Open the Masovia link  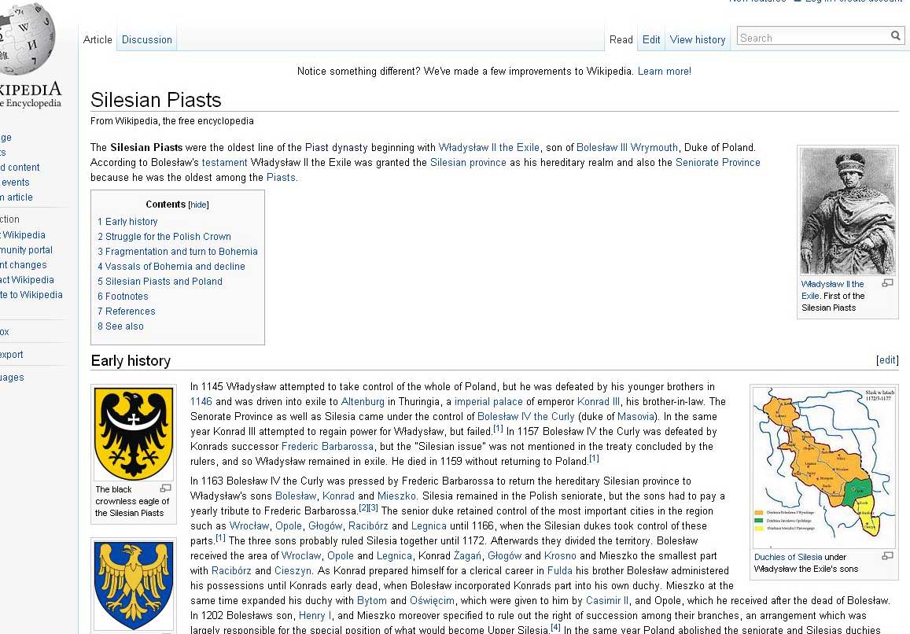click(636, 417)
